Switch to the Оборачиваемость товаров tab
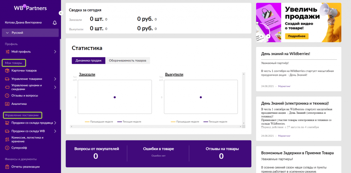Viewport: 351px width, 173px height. [128, 61]
